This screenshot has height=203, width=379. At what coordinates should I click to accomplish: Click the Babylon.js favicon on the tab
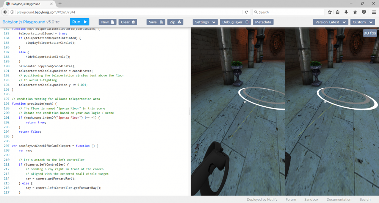pos(8,4)
